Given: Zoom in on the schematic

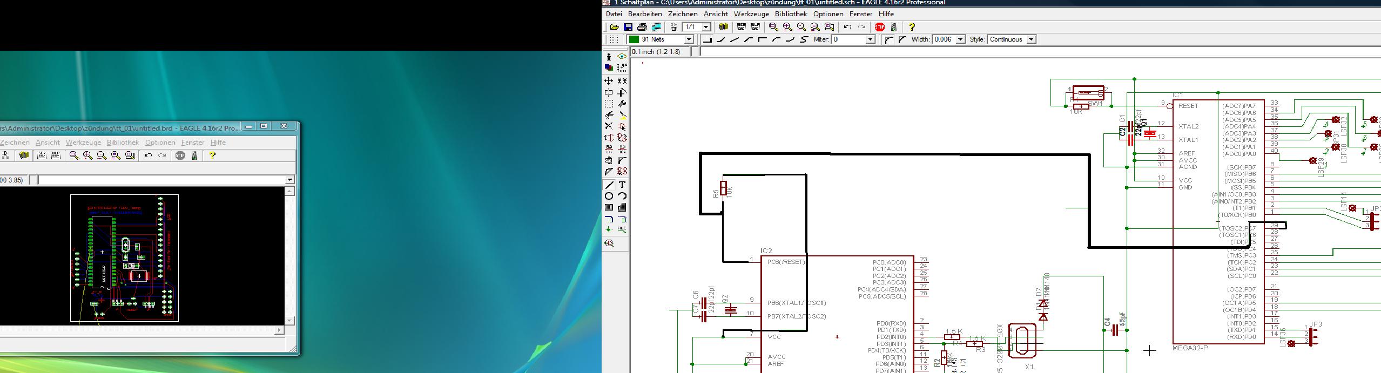Looking at the screenshot, I should tap(787, 27).
